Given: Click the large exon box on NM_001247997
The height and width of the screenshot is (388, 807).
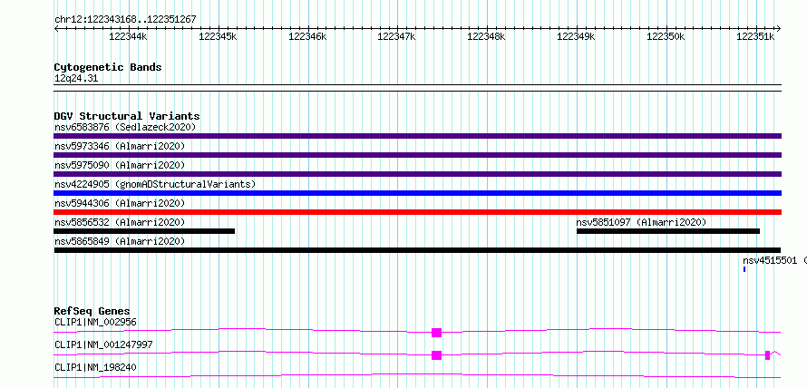Looking at the screenshot, I should tap(436, 355).
